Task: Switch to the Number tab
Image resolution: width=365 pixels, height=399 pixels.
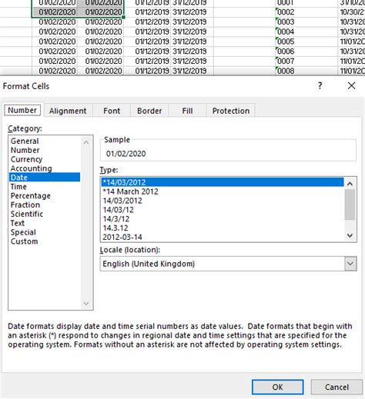Action: [22, 111]
